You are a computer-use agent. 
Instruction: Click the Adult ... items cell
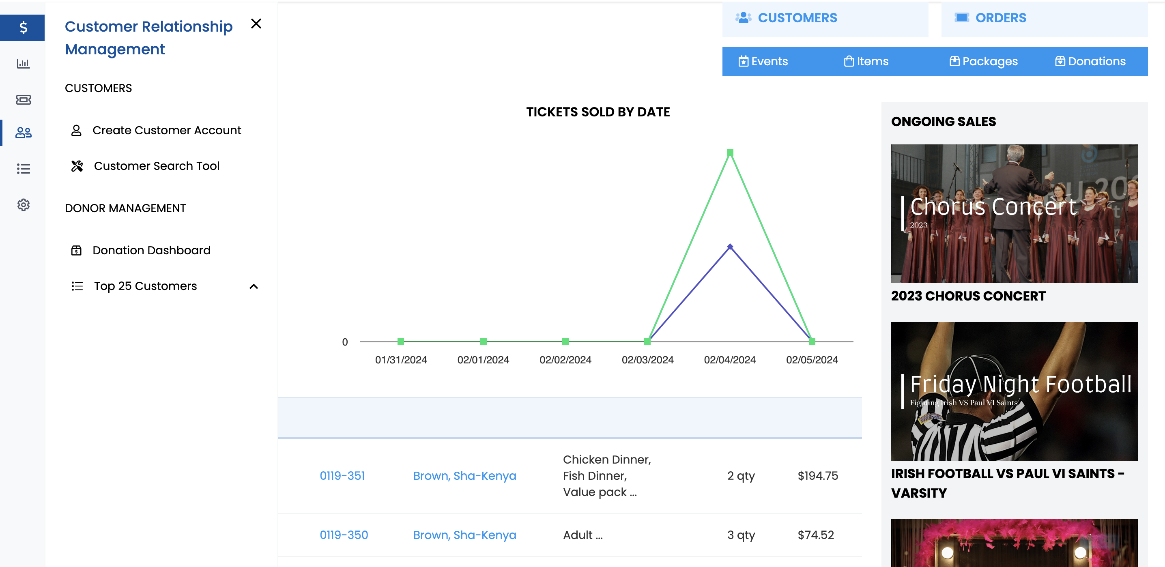point(582,535)
